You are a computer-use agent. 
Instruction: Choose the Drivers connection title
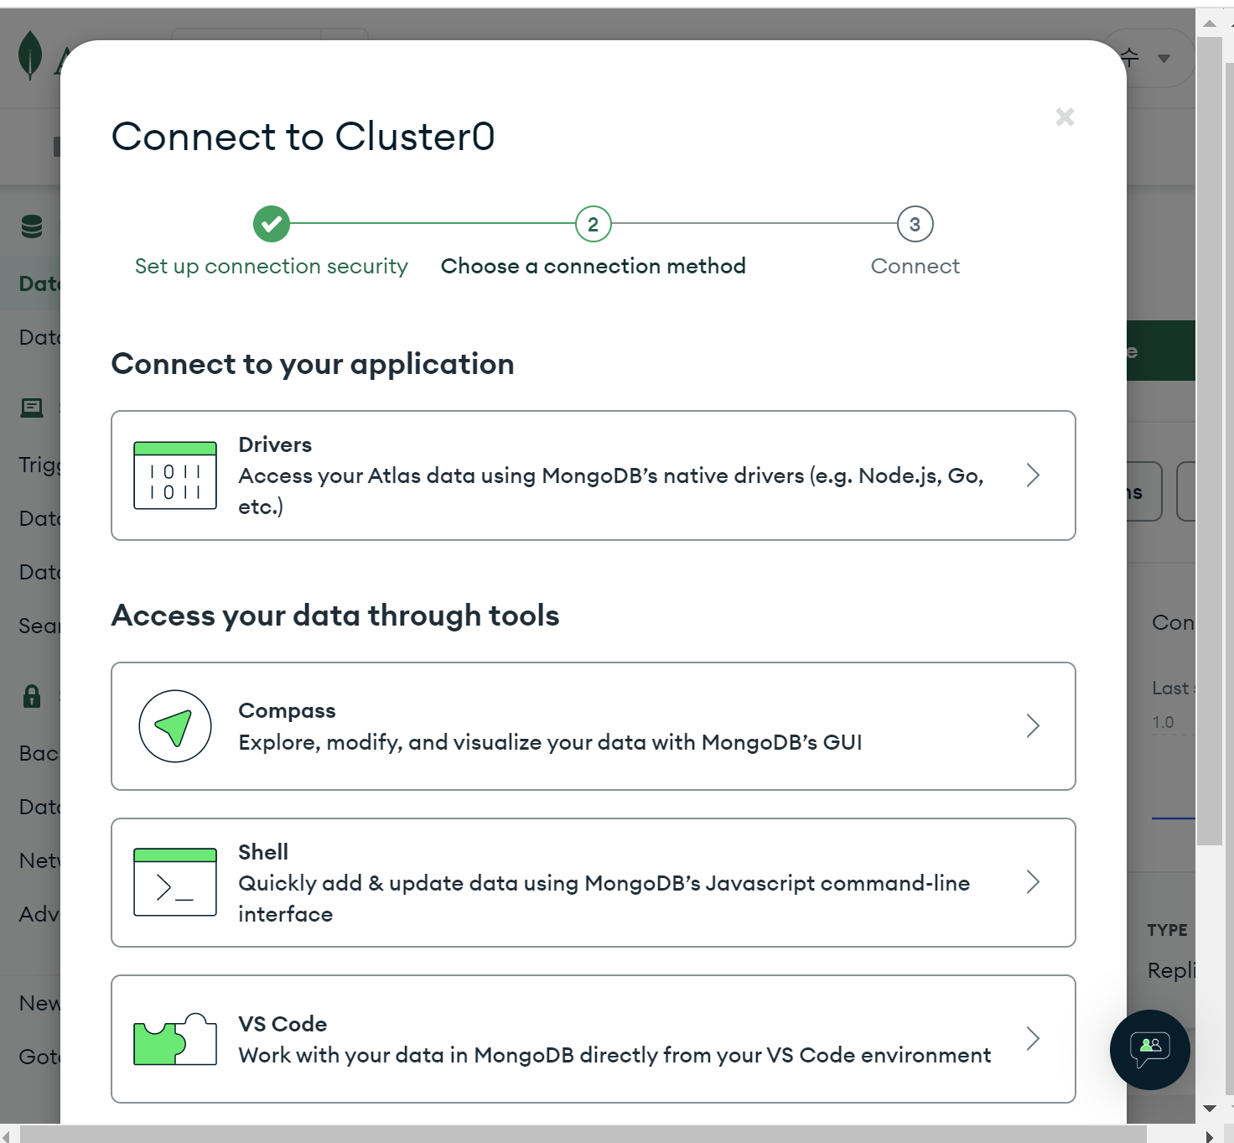[275, 444]
